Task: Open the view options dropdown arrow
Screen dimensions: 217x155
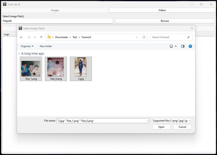Action: click(176, 46)
